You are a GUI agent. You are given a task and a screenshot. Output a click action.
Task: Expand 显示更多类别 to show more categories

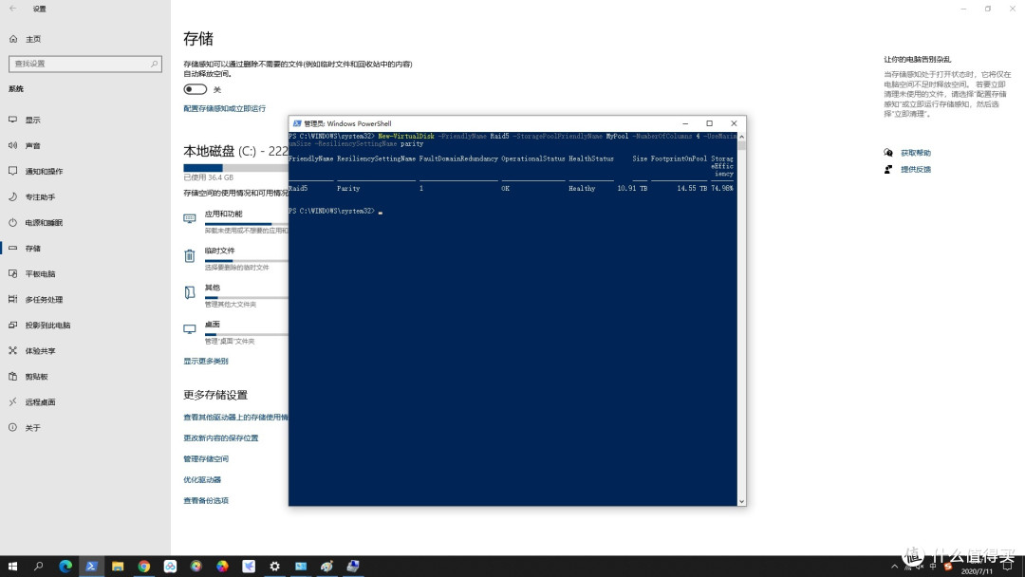(x=205, y=360)
